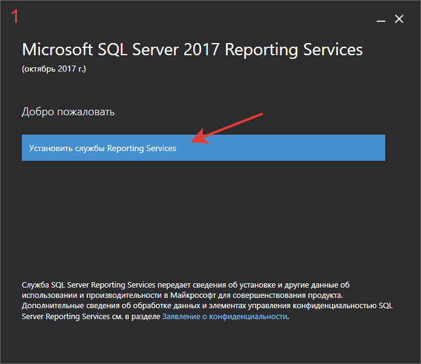
Task: Click the word Microsoft in the title
Action: tap(58, 50)
